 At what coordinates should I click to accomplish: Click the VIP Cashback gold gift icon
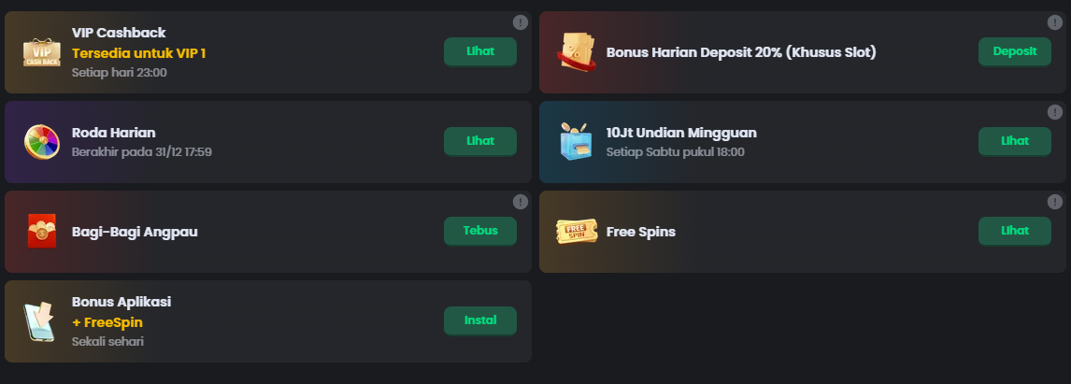(x=42, y=52)
